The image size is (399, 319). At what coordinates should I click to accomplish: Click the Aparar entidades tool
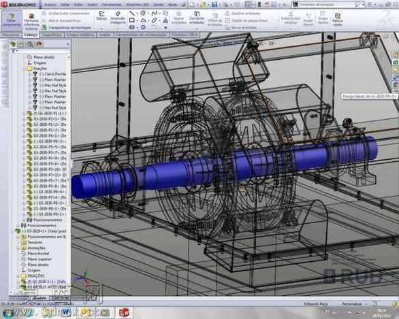(178, 18)
